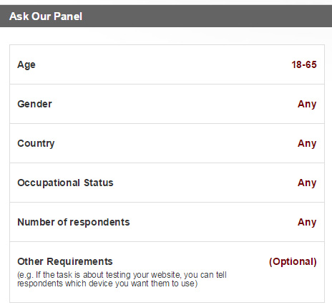The width and height of the screenshot is (332, 305).
Task: Select the Age label text
Action: click(26, 64)
